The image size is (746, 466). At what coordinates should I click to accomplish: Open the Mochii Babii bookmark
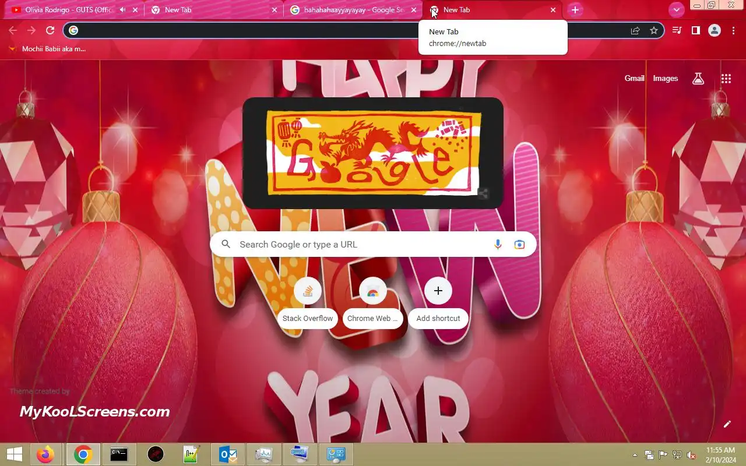[x=48, y=49]
